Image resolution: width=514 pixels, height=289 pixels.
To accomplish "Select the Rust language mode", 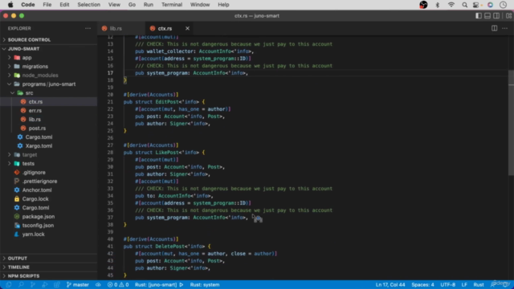I will [x=479, y=285].
